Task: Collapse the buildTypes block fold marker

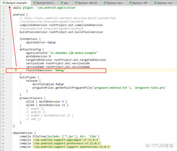Action: tap(12, 77)
